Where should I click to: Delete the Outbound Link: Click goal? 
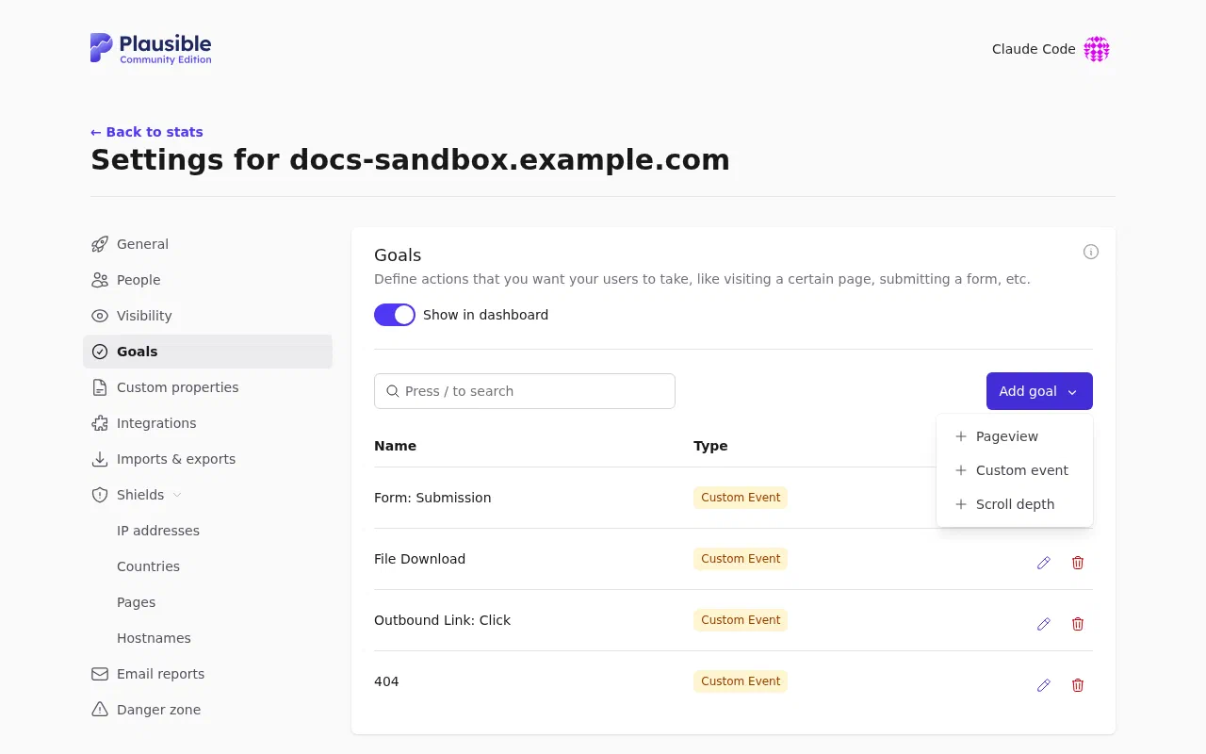1078,624
